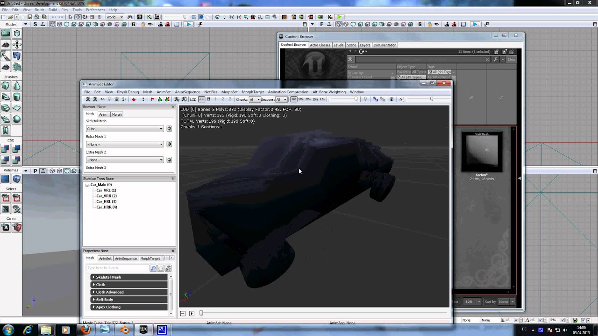Click the red exclamation toolbar icon
The height and width of the screenshot is (336, 598).
point(143,99)
